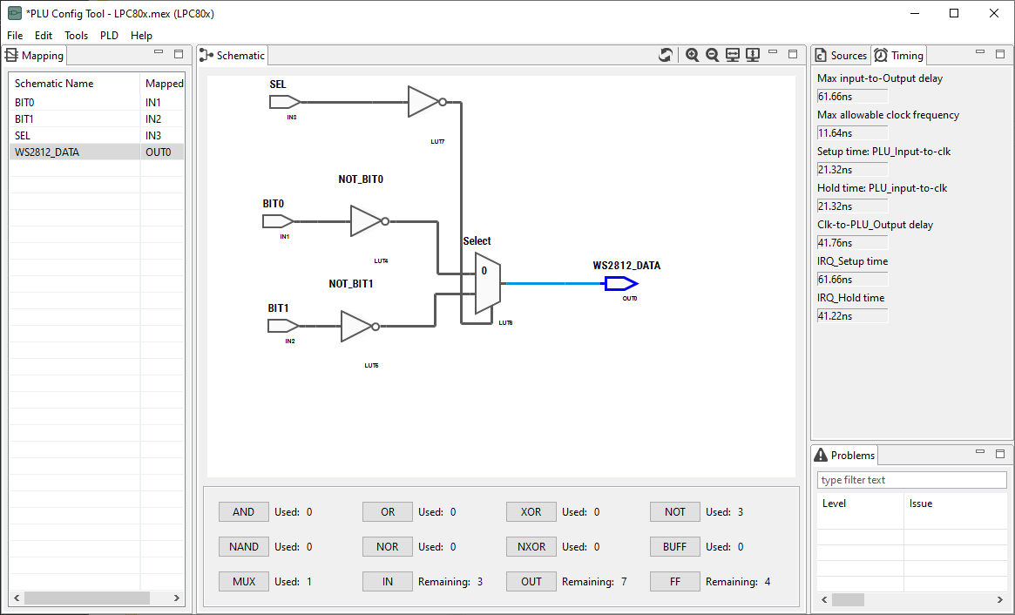The height and width of the screenshot is (615, 1015).
Task: Click the refresh schematic icon
Action: 666,55
